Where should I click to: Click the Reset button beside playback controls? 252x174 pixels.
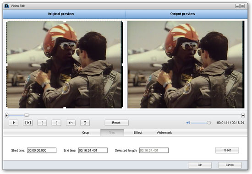pyautogui.click(x=117, y=123)
